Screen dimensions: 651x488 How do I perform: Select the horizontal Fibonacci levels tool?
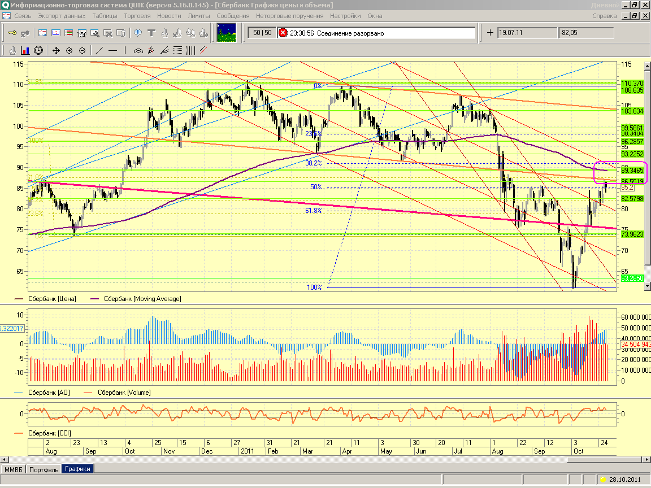pos(177,51)
